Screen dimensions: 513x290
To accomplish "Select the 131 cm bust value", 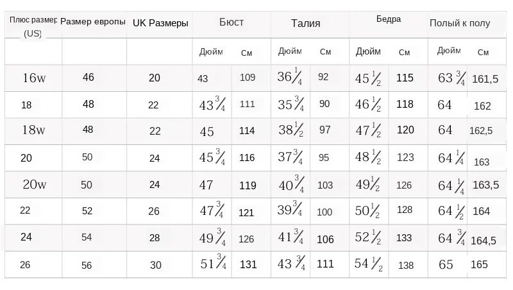I will click(248, 264).
